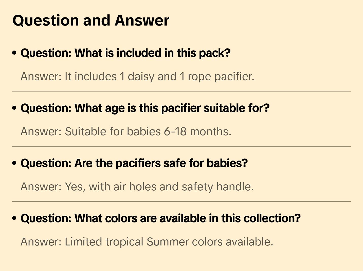Click the bullet before the colors question
Image resolution: width=363 pixels, height=271 pixels.
tap(14, 218)
